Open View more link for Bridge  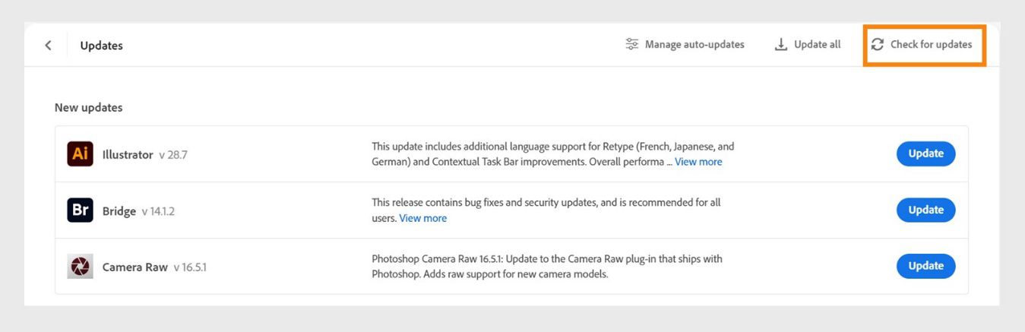[422, 218]
